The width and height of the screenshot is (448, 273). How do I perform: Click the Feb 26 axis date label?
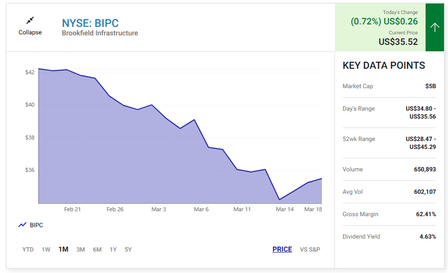point(115,209)
